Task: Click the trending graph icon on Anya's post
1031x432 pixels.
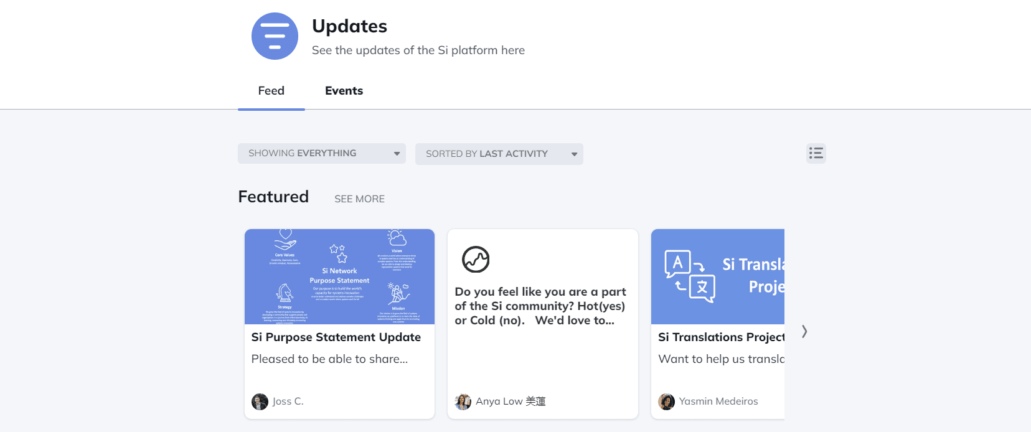Action: tap(475, 260)
